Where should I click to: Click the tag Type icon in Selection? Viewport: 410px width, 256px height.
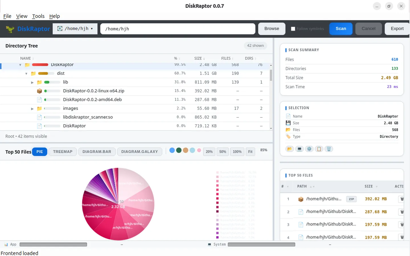[x=288, y=137]
